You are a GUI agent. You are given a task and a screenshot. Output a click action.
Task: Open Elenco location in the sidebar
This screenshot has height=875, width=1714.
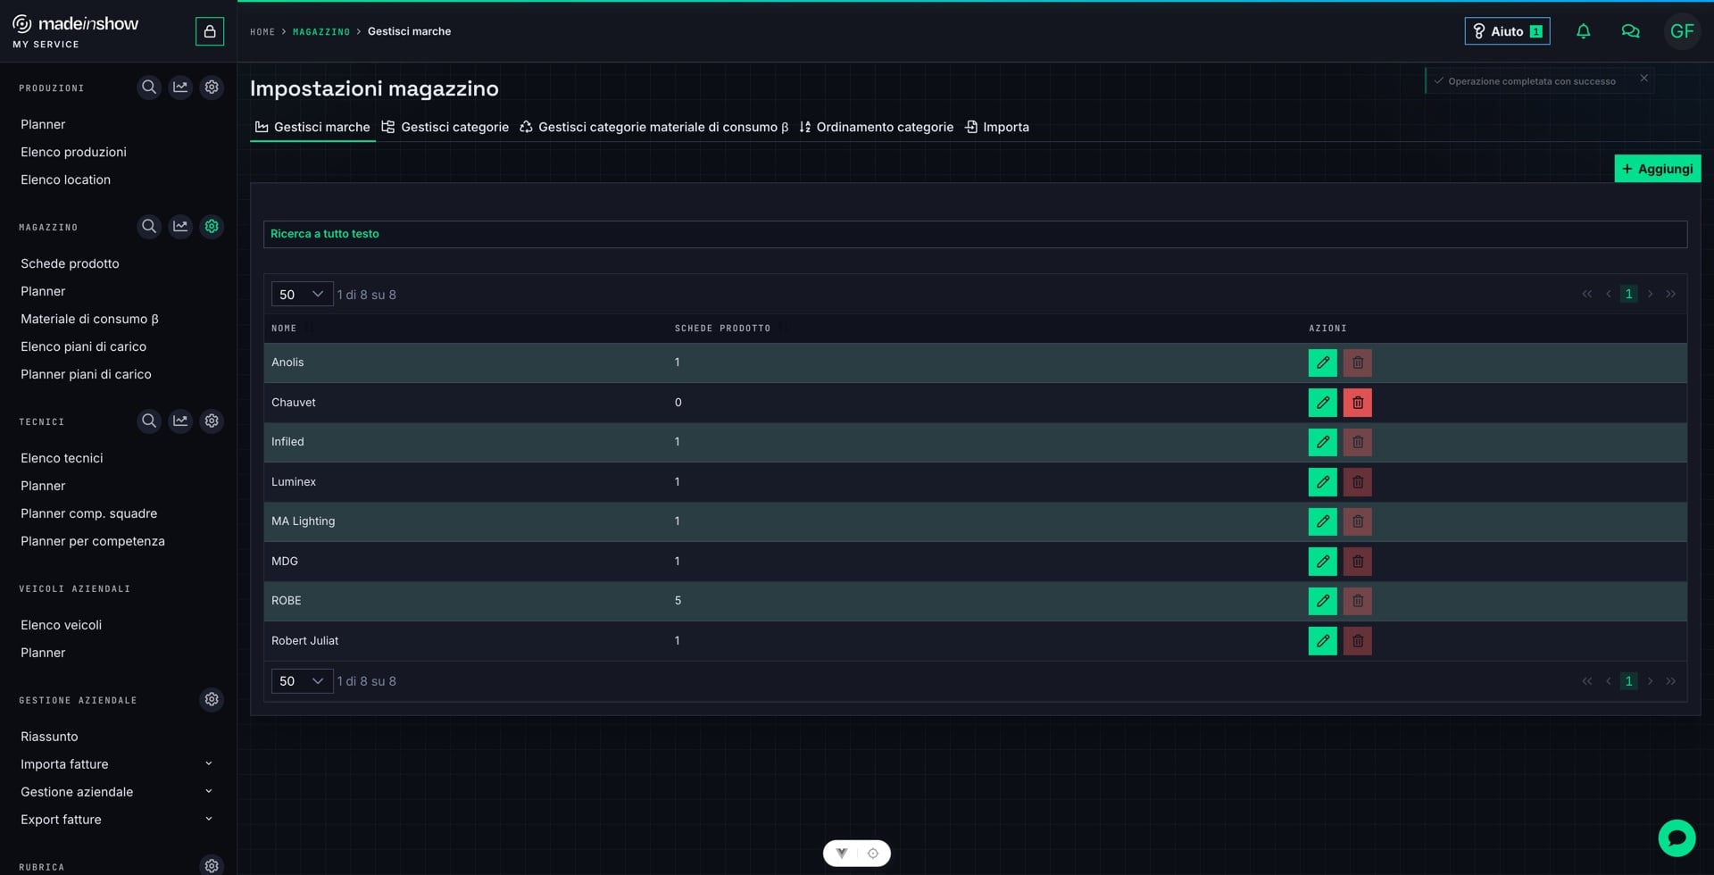point(65,179)
